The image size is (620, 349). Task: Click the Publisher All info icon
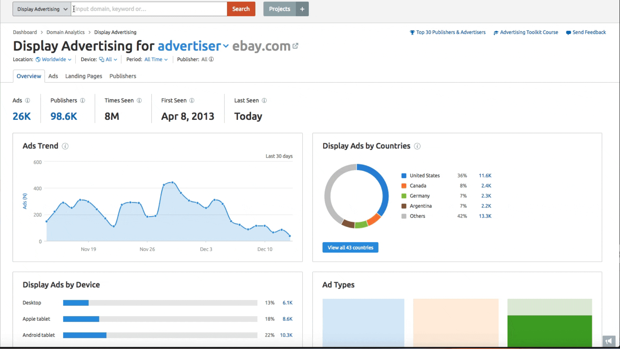click(211, 59)
